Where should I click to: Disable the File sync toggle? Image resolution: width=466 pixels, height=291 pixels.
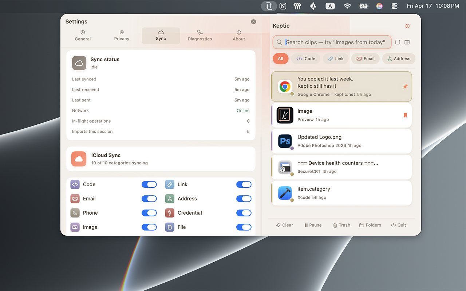pos(244,227)
